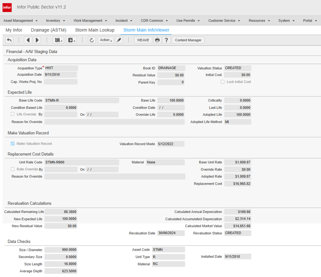321x277 pixels.
Task: Click the back arrow toolbar icon
Action: click(9, 40)
